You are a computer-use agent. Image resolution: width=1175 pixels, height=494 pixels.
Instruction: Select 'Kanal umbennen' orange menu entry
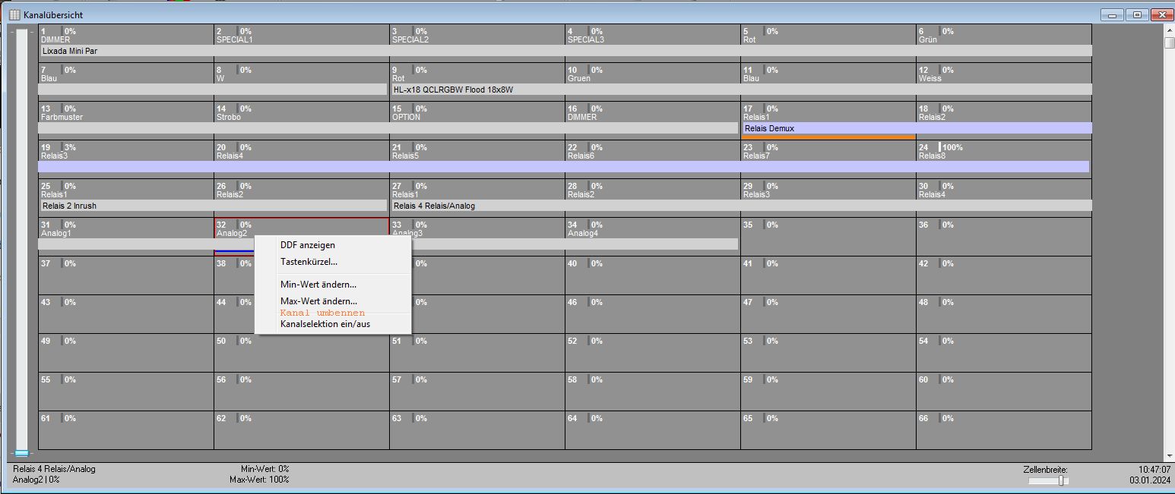pos(322,313)
